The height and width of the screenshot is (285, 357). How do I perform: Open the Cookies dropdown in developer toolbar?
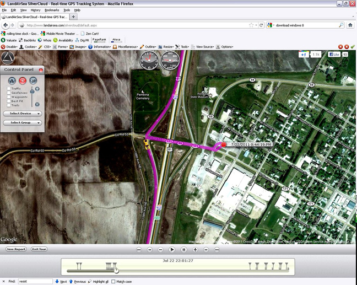(x=28, y=47)
